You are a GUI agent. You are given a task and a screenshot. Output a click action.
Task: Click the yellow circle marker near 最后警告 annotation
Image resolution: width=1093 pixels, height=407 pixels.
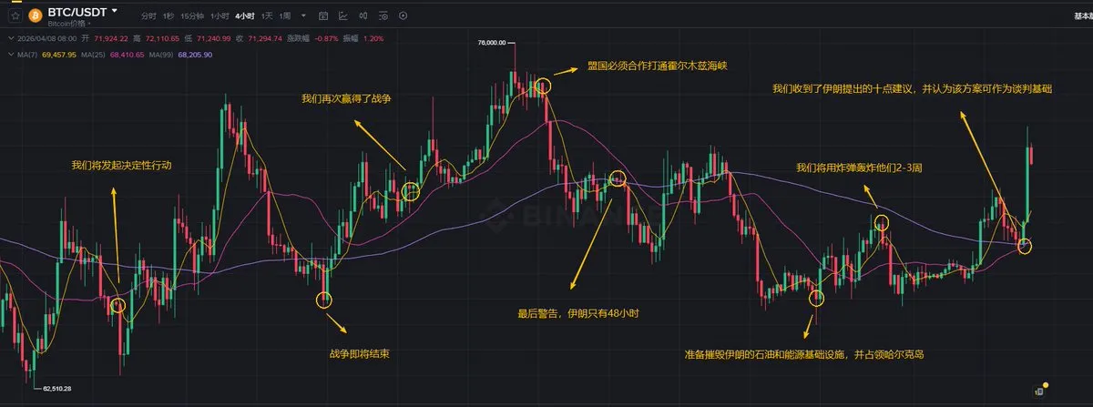coord(617,178)
